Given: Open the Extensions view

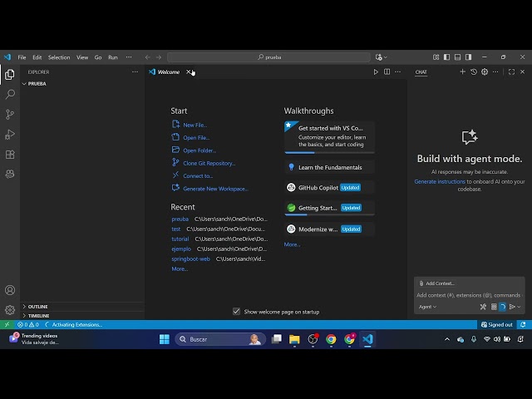Looking at the screenshot, I should click(x=10, y=155).
